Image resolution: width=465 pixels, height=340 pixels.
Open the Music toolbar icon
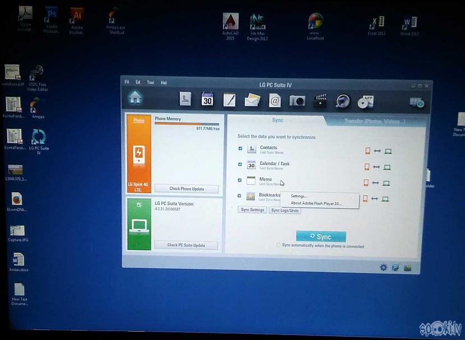coord(342,101)
